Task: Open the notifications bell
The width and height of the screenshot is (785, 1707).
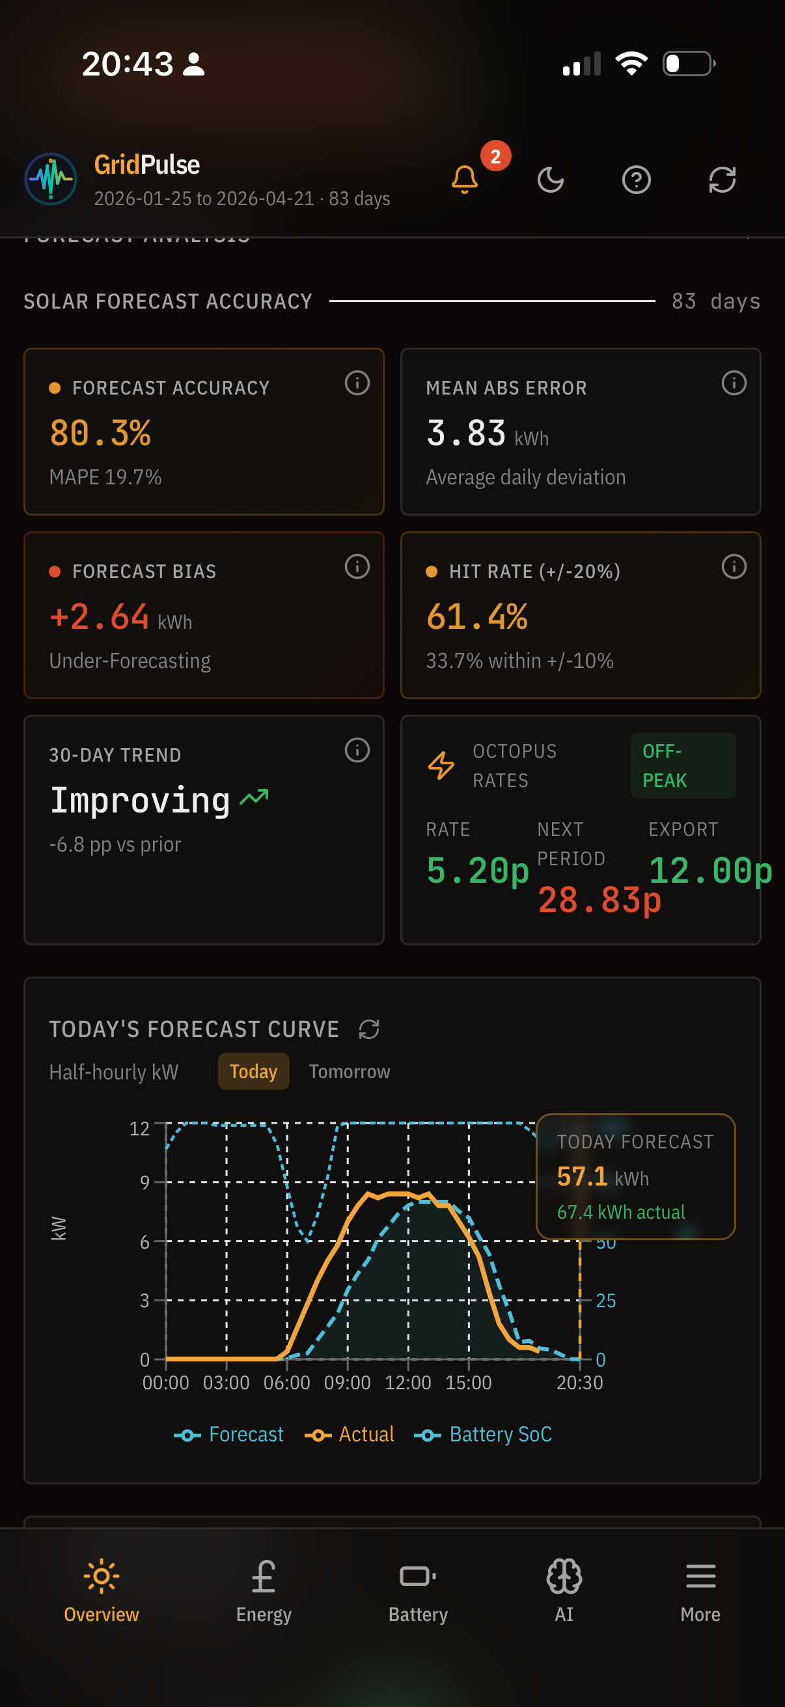Action: point(465,179)
